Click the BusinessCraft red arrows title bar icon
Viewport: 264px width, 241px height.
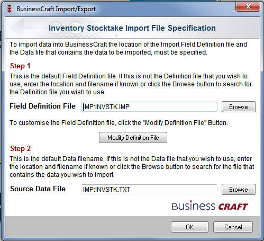(x=10, y=8)
